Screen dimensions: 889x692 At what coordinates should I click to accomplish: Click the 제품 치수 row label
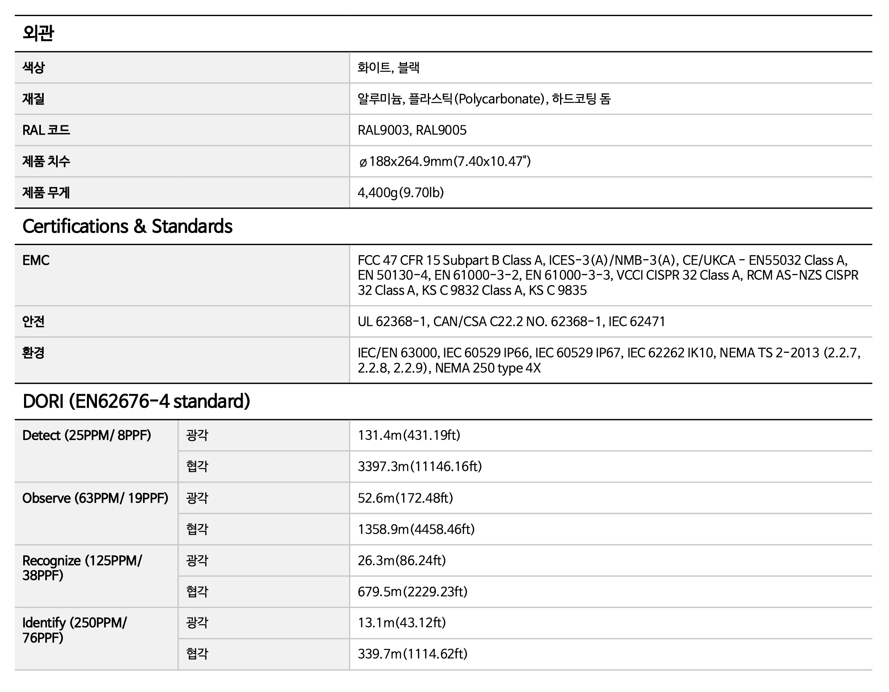pos(46,161)
